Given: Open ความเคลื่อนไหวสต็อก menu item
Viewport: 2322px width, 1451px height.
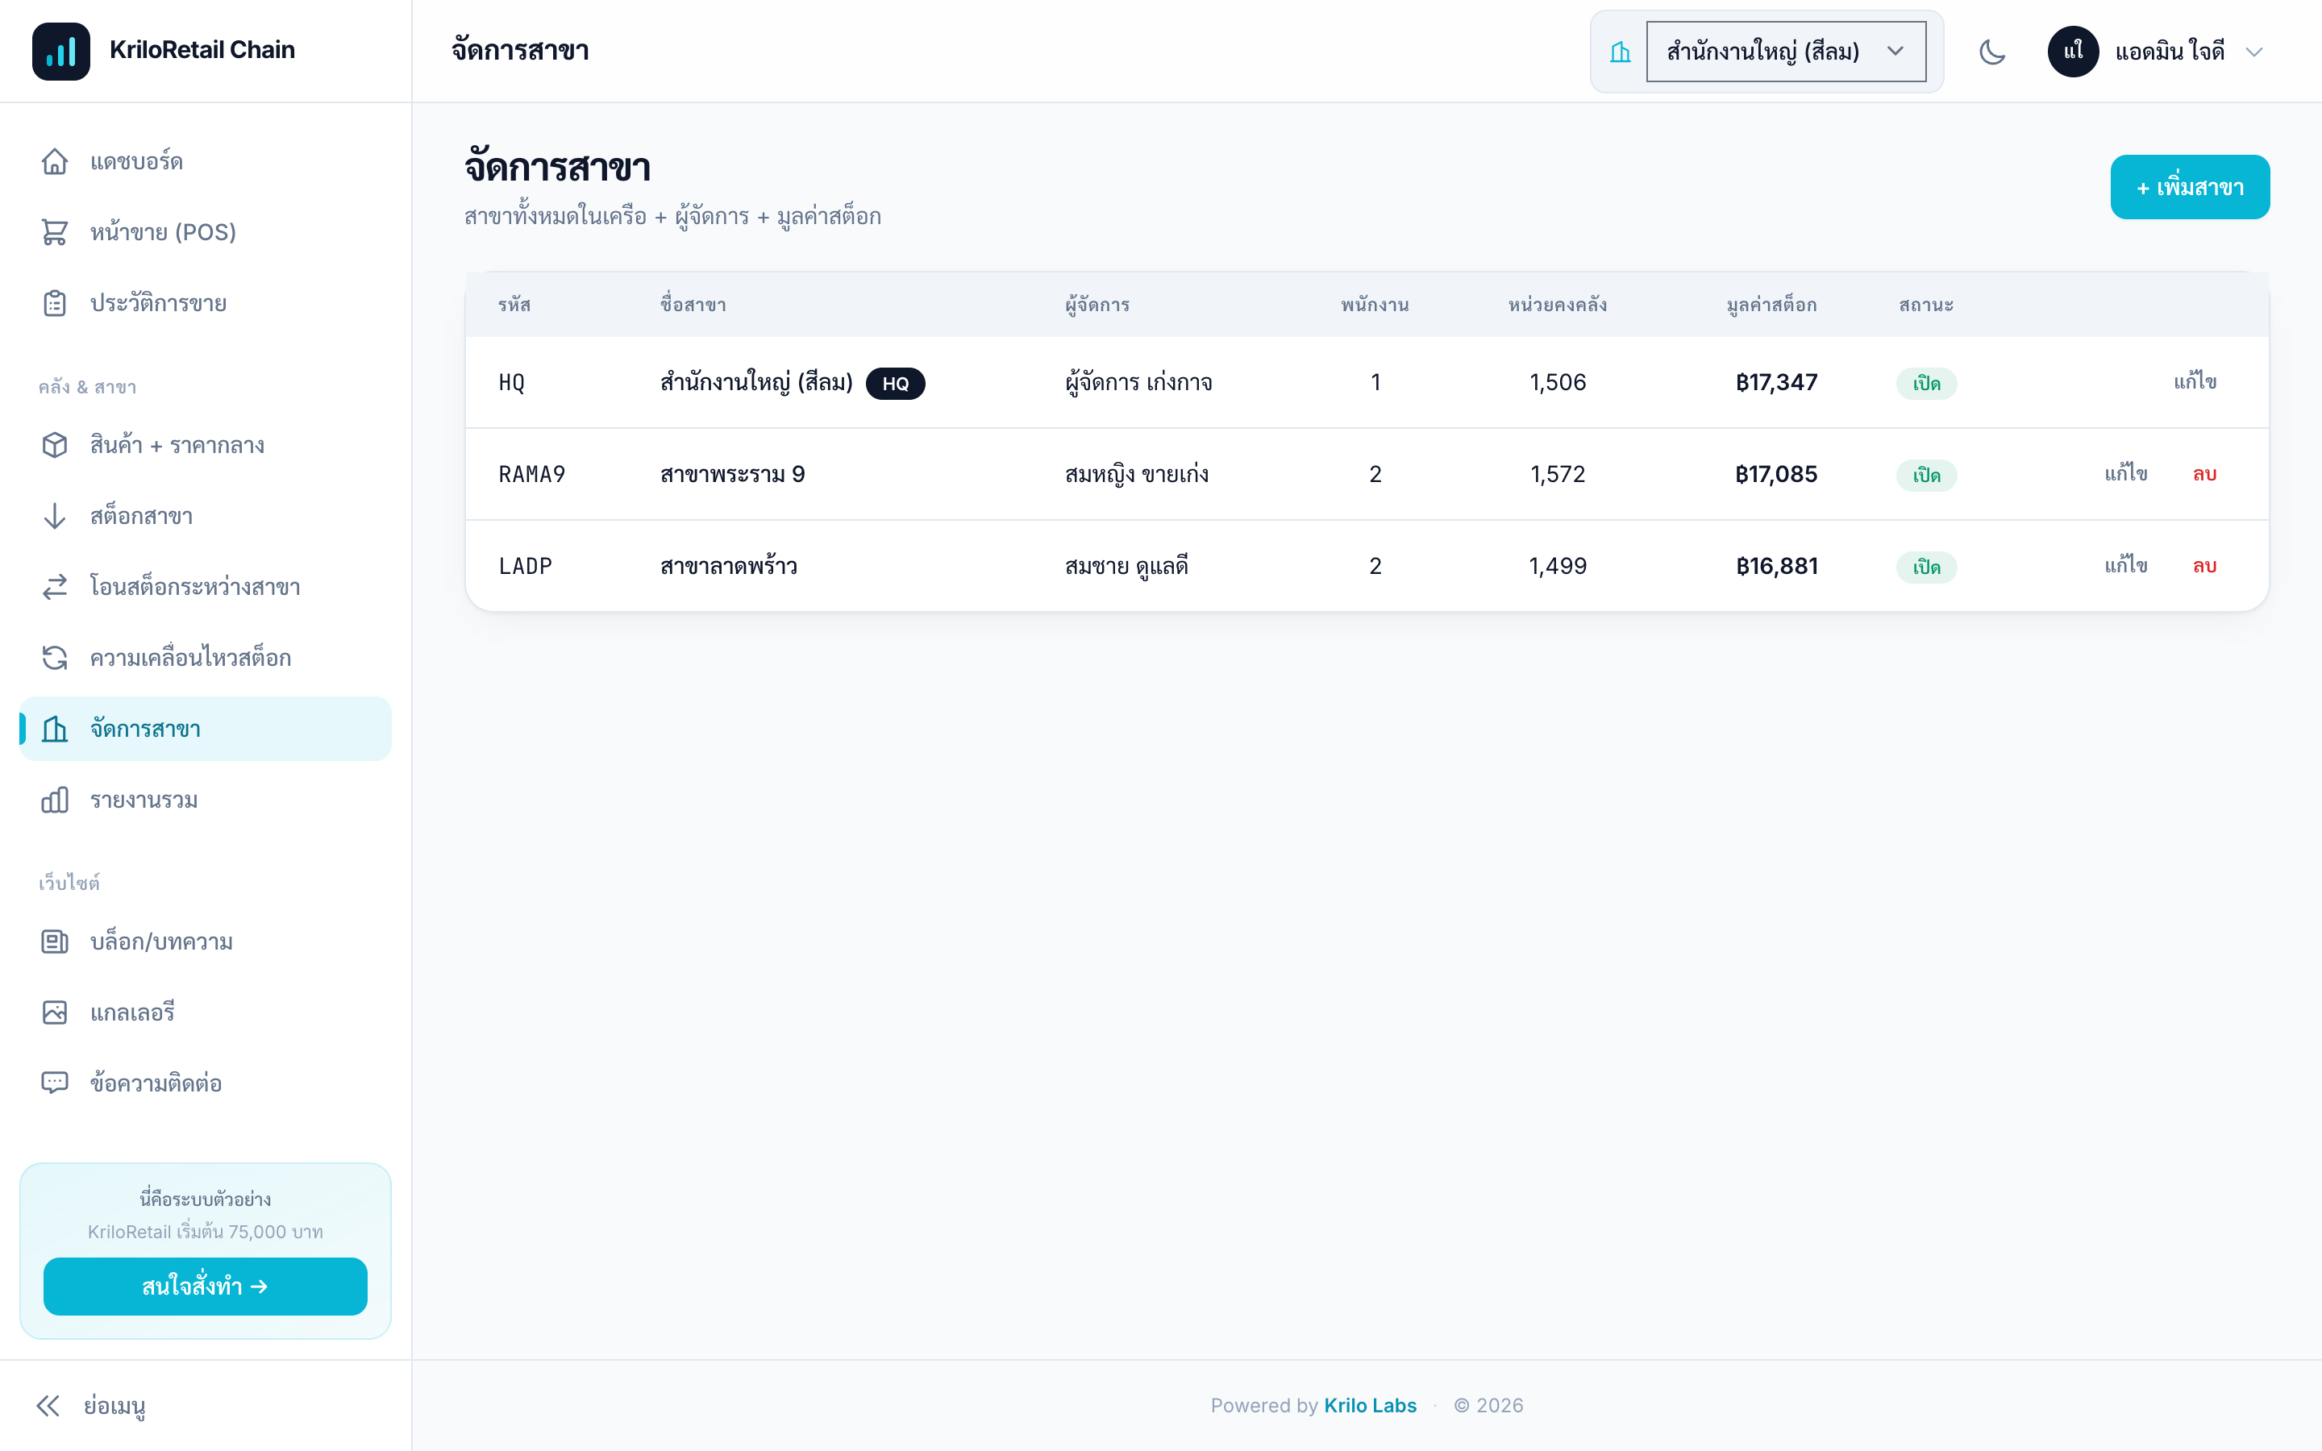Looking at the screenshot, I should (206, 657).
